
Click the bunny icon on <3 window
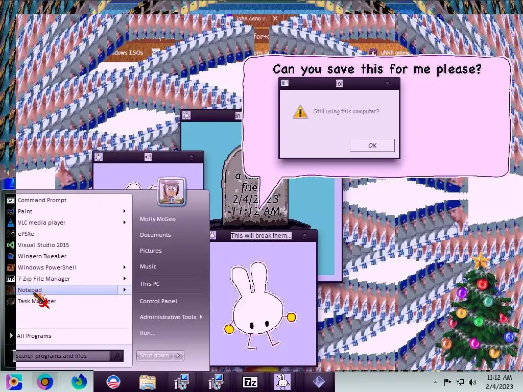99,157
